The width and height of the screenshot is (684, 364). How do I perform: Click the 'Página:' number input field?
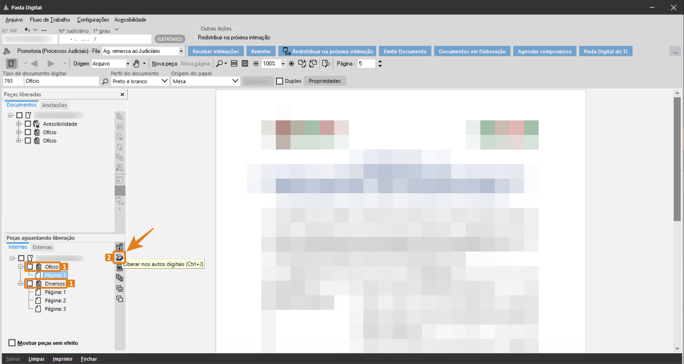point(366,64)
